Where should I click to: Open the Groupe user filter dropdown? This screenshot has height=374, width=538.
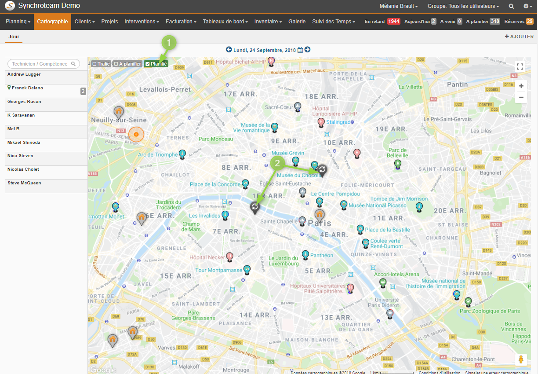[x=463, y=6]
